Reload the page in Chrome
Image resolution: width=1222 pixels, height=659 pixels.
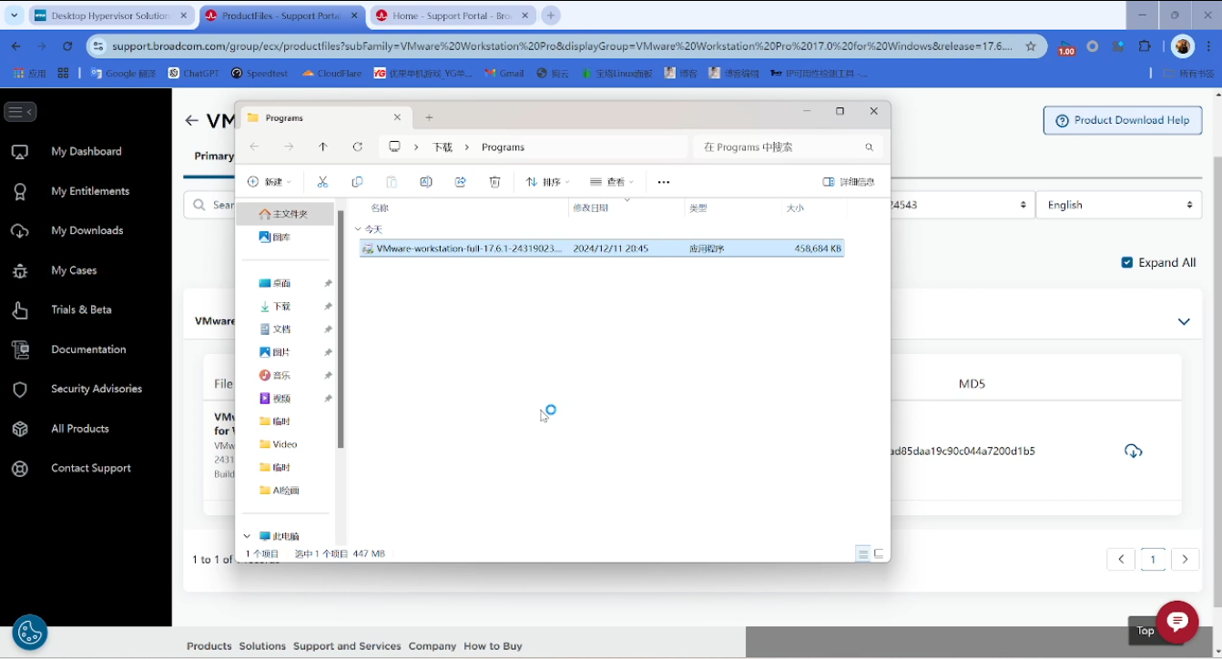(x=67, y=46)
